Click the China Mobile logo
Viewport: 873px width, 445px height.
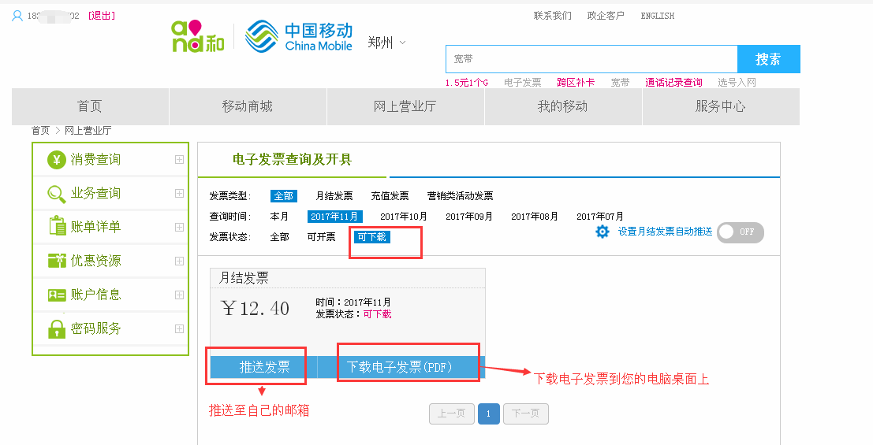pos(299,37)
